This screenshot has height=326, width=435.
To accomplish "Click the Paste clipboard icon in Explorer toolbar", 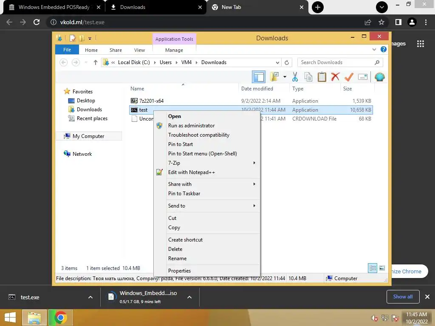I will [x=322, y=77].
